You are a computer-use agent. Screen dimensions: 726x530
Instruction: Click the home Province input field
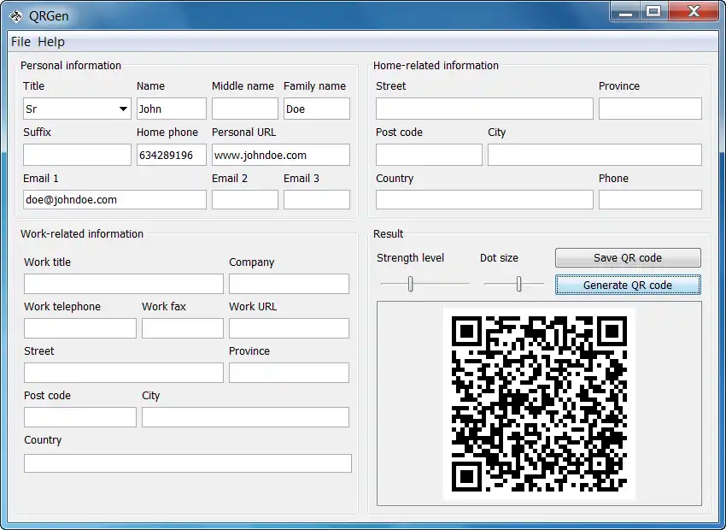pyautogui.click(x=650, y=109)
